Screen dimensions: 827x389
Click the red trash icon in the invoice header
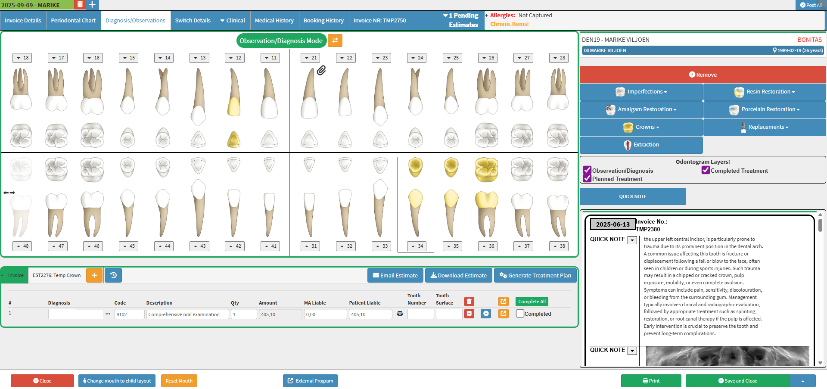tap(469, 302)
